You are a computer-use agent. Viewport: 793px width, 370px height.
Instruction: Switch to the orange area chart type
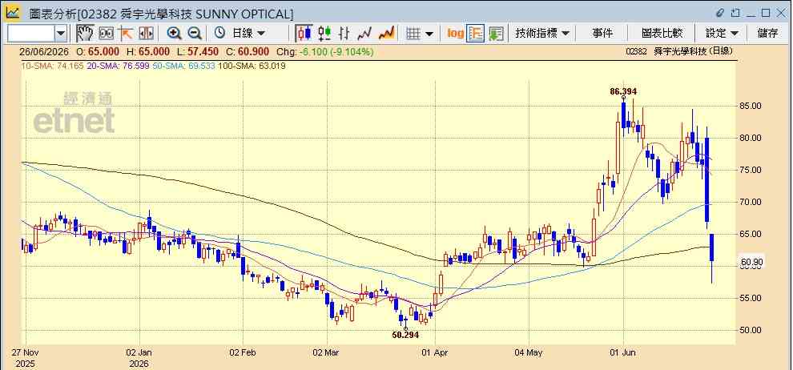386,34
